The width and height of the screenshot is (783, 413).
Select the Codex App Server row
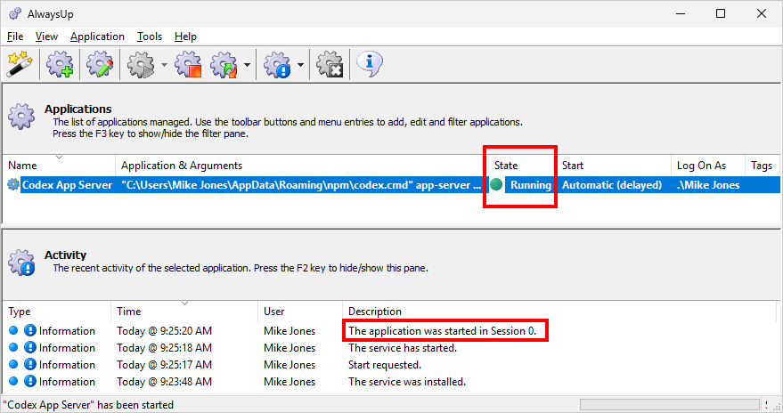pos(392,185)
